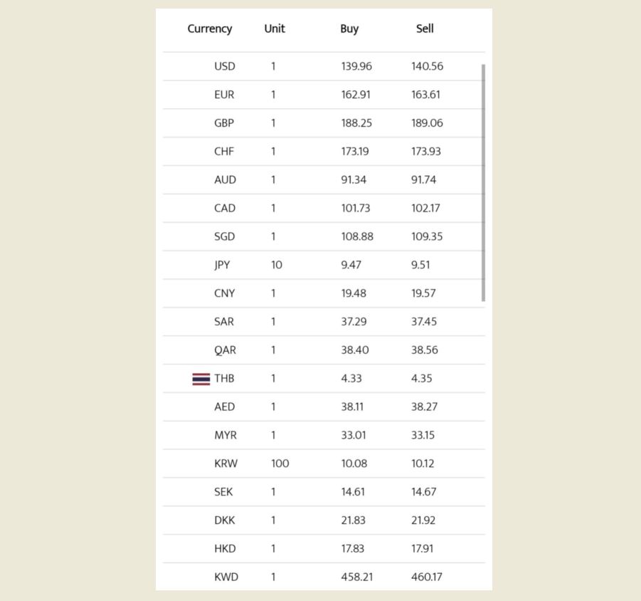Click the QAR currency code
Viewport: 641px width, 601px height.
225,350
